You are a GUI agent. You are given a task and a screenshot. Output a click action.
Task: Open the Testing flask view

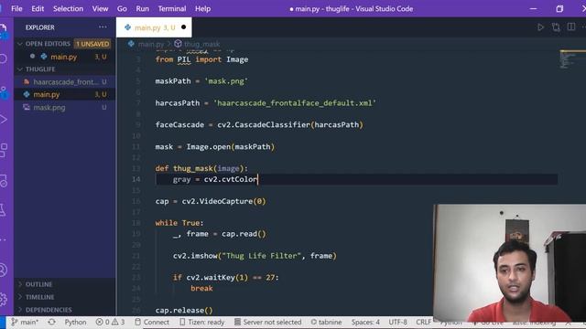point(3,210)
